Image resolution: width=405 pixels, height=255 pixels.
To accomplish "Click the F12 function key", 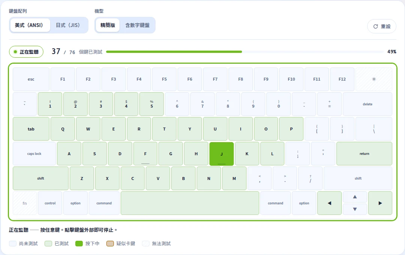I will [342, 79].
